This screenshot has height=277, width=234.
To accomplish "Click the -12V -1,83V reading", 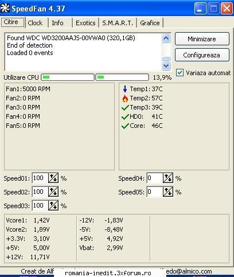I will click(x=101, y=220).
